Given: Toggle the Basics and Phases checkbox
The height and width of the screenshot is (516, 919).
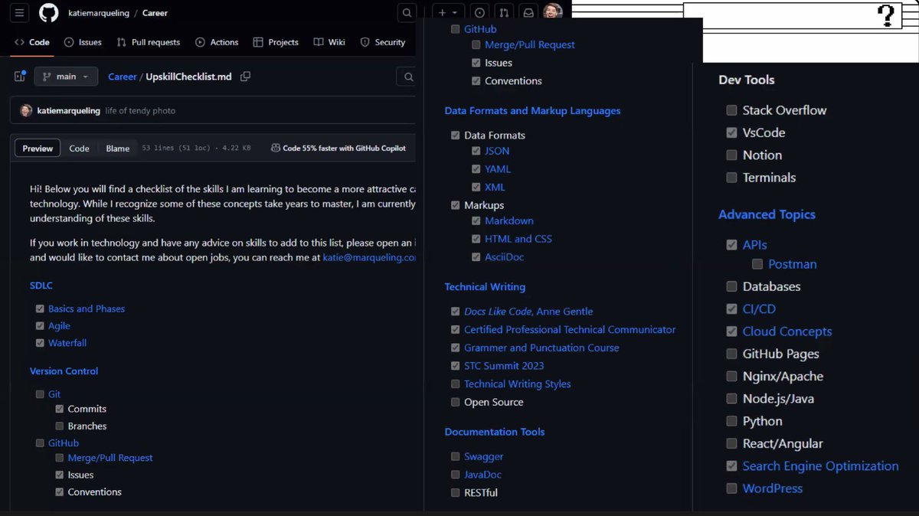Looking at the screenshot, I should click(x=40, y=309).
